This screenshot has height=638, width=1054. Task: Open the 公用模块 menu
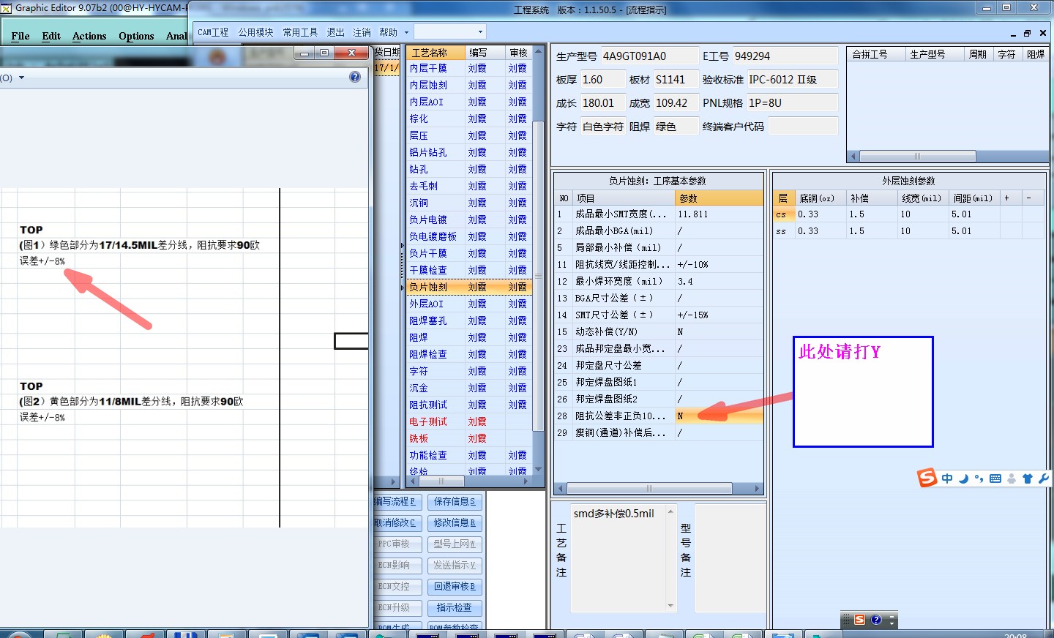255,32
